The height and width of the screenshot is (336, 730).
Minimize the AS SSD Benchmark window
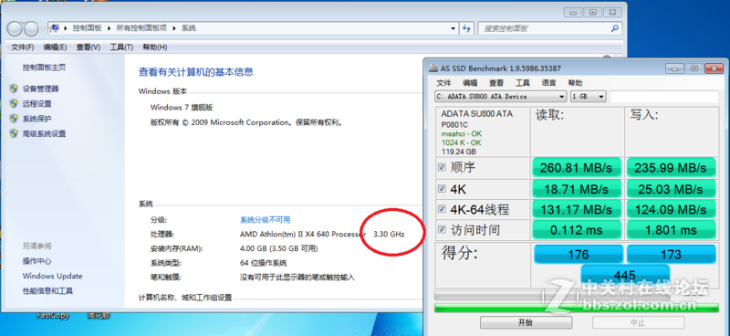coord(674,68)
